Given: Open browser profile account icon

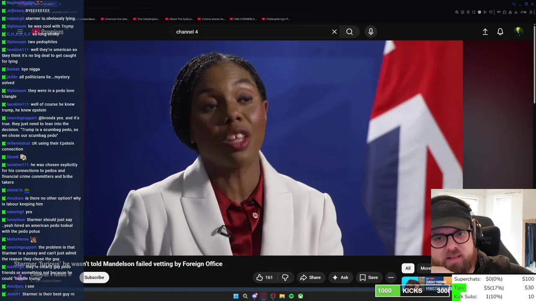Looking at the screenshot, I should 510,12.
